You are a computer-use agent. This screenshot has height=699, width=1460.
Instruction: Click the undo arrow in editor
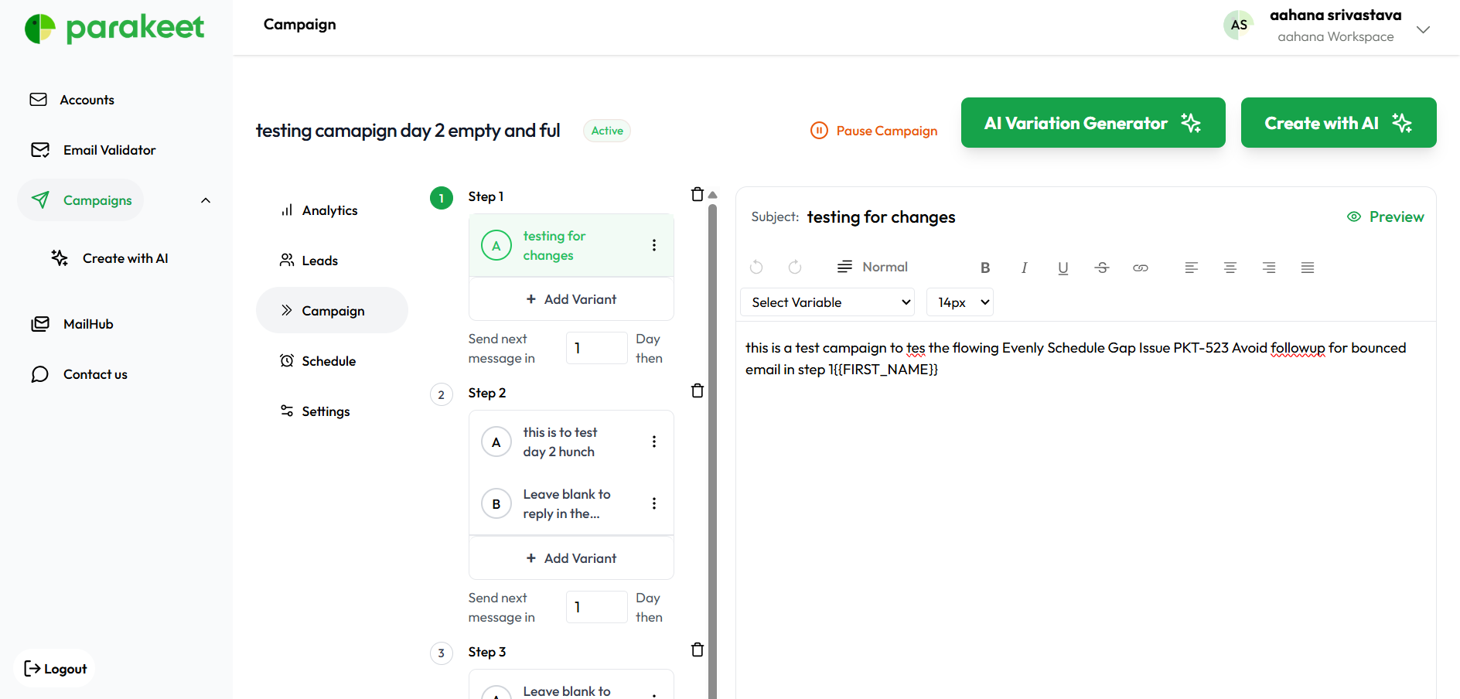pyautogui.click(x=756, y=268)
